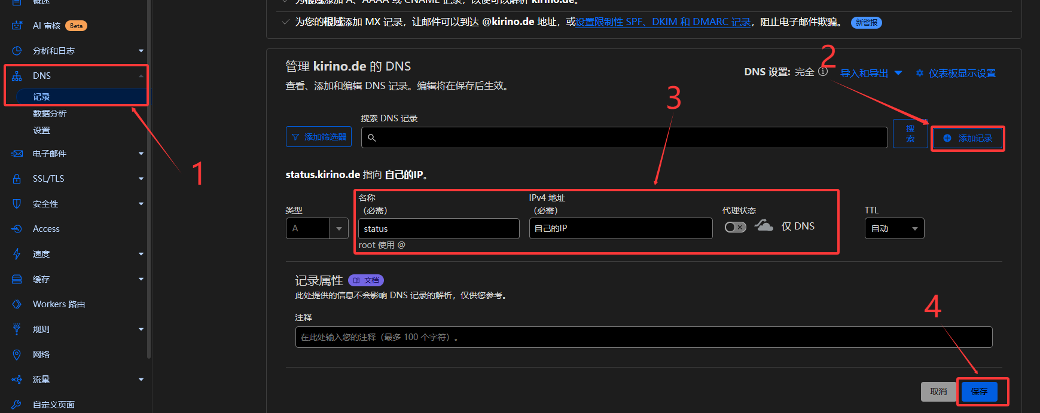Click the Security shield icon in sidebar
This screenshot has height=413, width=1040.
tap(17, 204)
